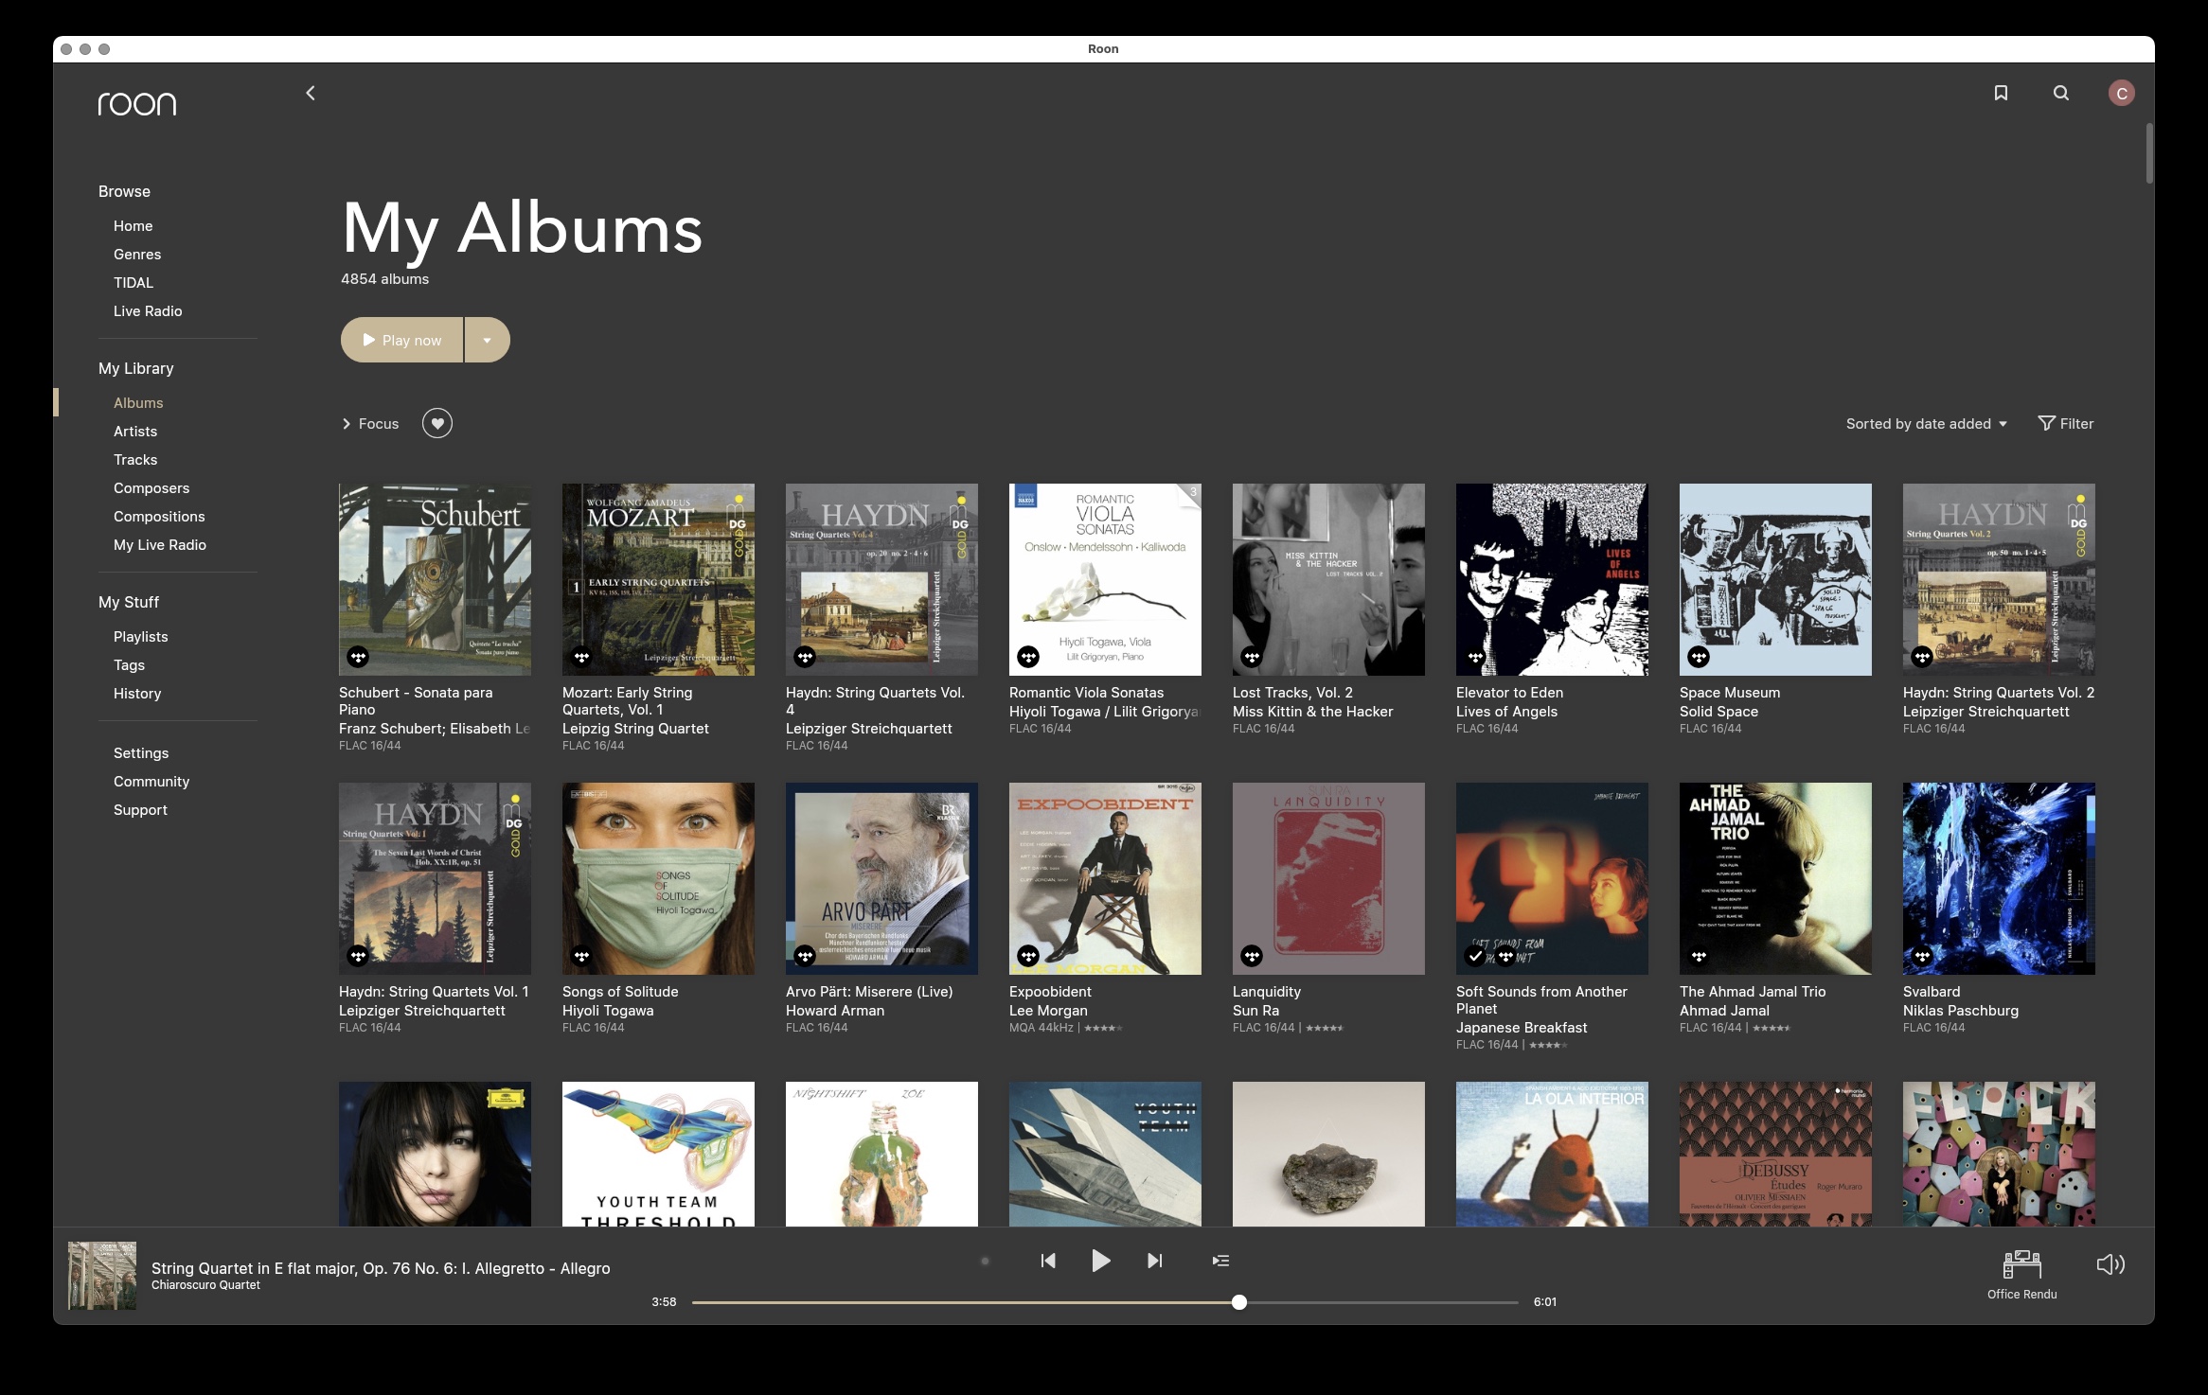This screenshot has width=2208, height=1395.
Task: Click Sun Ra artist name
Action: pos(1255,1011)
